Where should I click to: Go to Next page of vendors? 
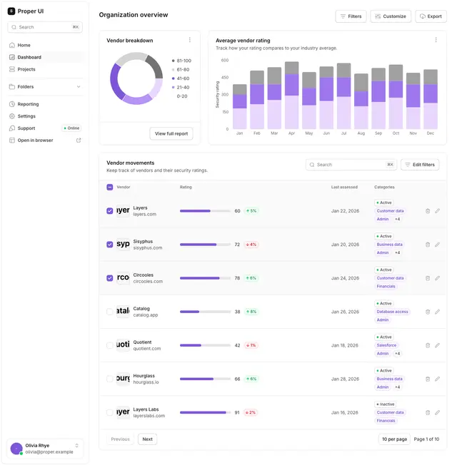tap(147, 439)
